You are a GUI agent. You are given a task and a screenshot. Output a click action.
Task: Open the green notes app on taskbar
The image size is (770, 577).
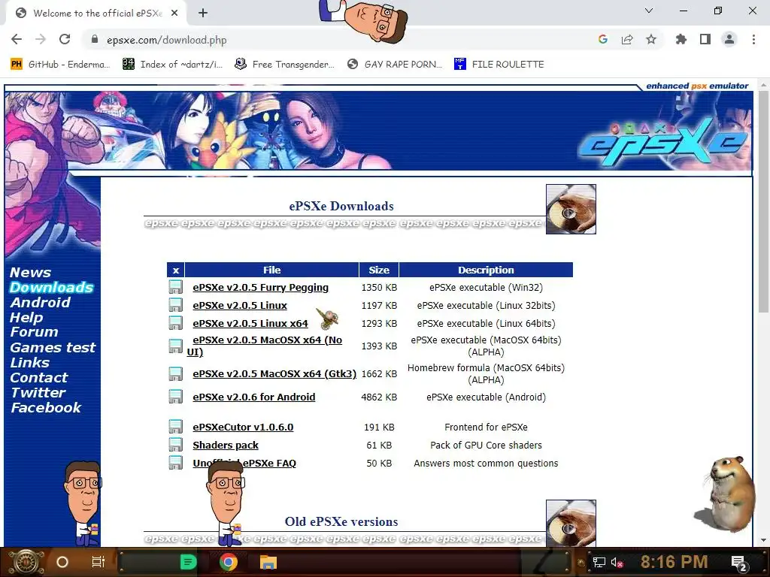(188, 562)
